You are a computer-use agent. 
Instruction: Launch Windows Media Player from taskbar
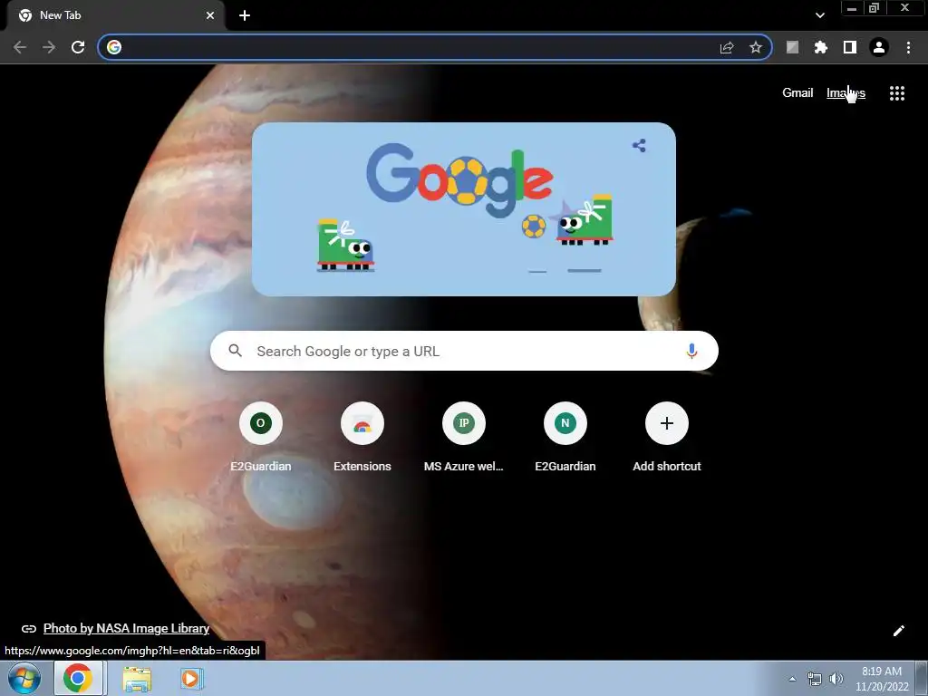pos(190,678)
